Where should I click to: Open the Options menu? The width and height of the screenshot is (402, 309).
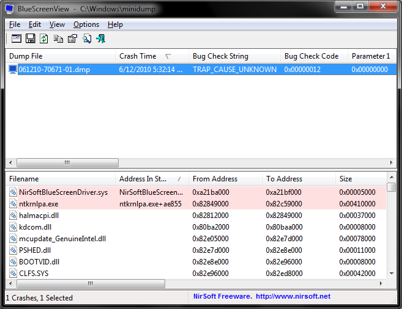86,24
